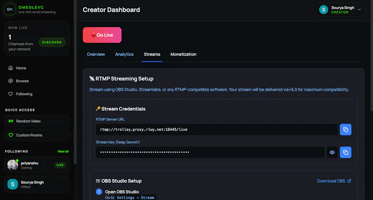The width and height of the screenshot is (373, 200).
Task: Click the Stream Key (Keep Secret!) label
Action: pyautogui.click(x=118, y=142)
